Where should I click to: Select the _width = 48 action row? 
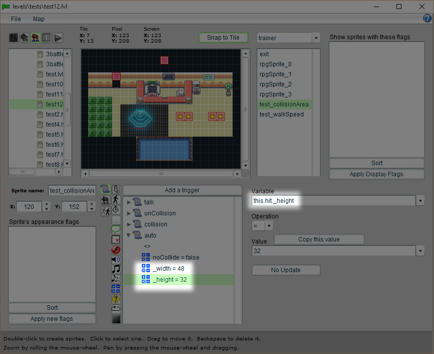click(168, 269)
